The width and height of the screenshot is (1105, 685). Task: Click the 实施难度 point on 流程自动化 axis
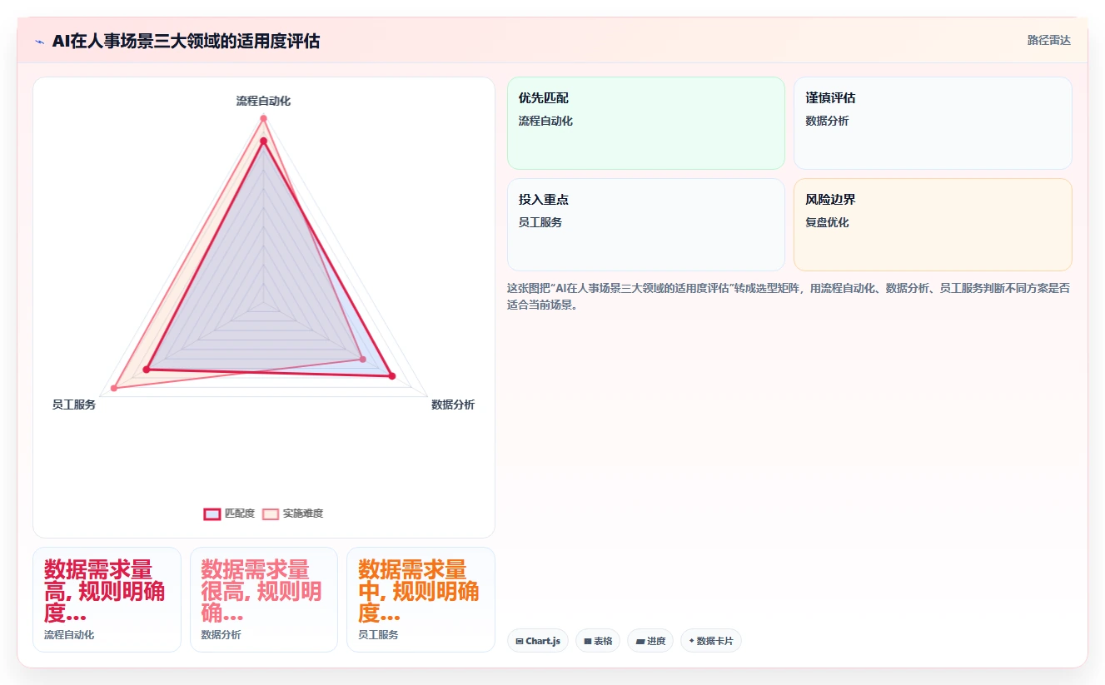click(x=263, y=118)
